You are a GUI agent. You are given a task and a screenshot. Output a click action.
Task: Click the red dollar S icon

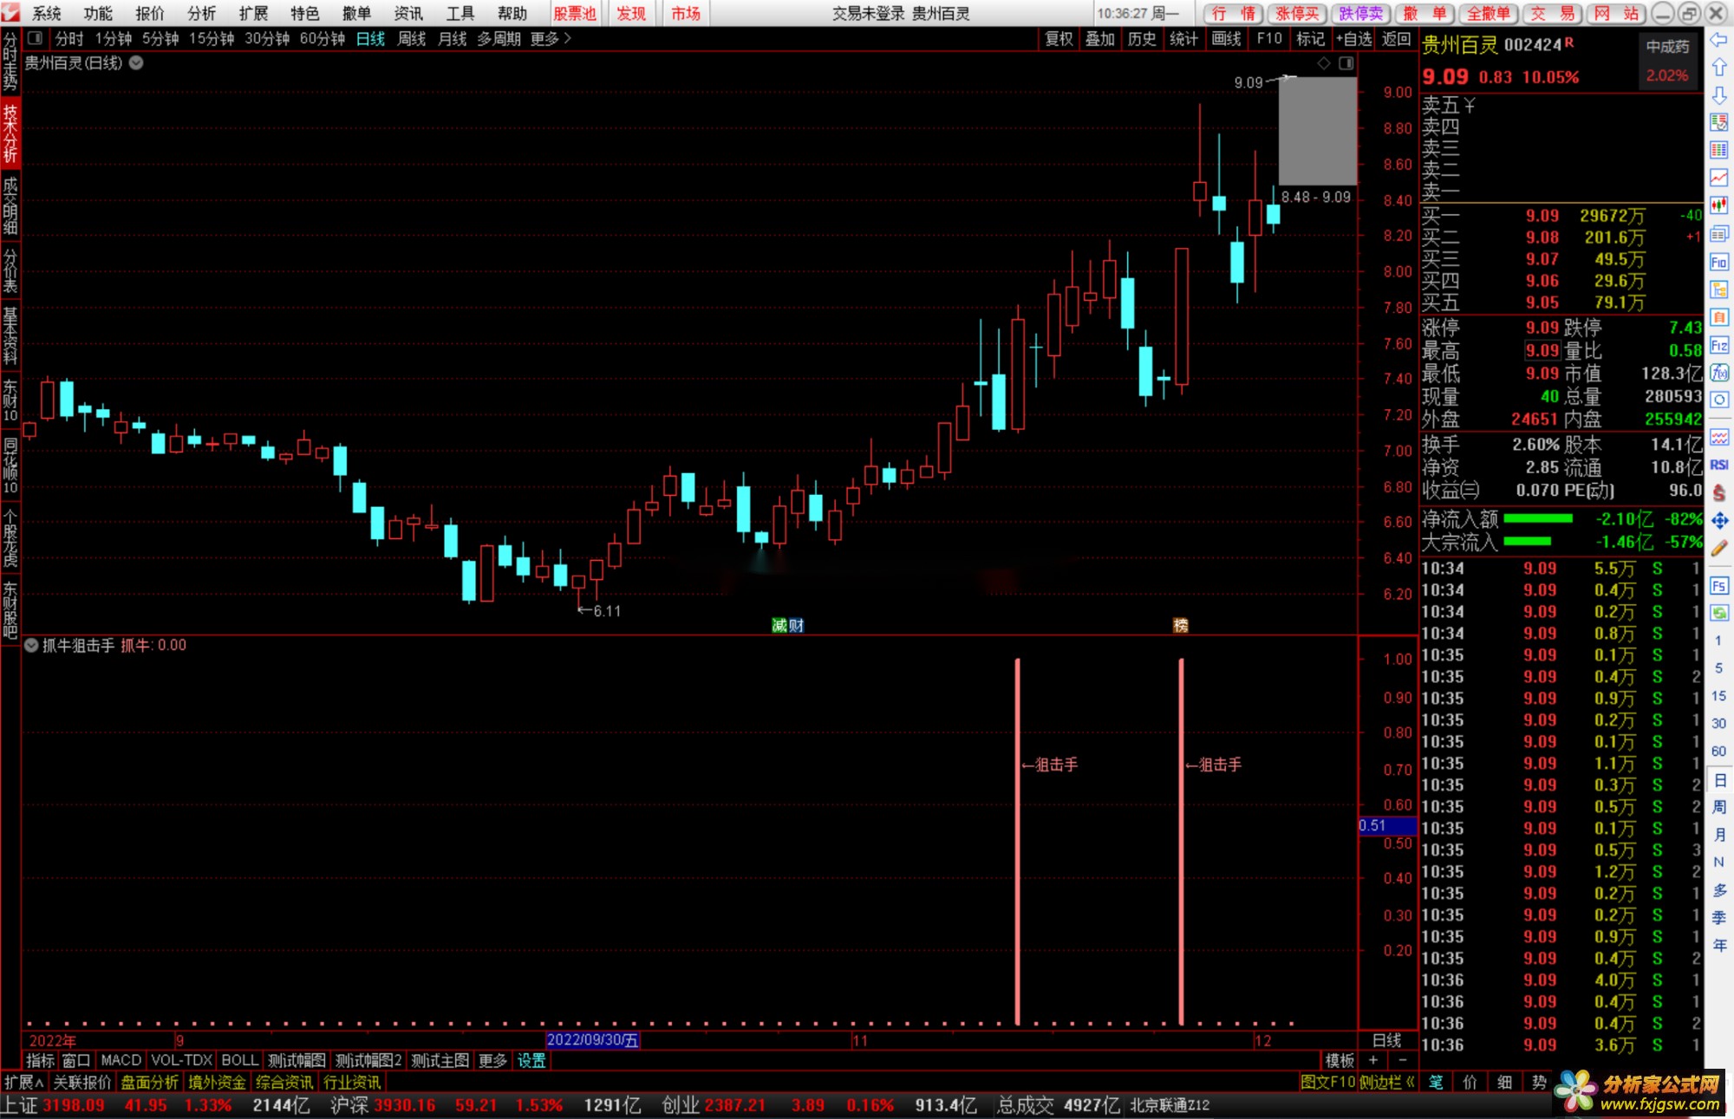click(1718, 492)
